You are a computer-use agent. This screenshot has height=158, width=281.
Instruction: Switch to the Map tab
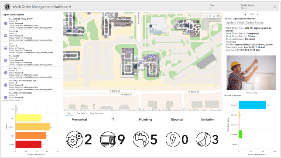(x=69, y=113)
